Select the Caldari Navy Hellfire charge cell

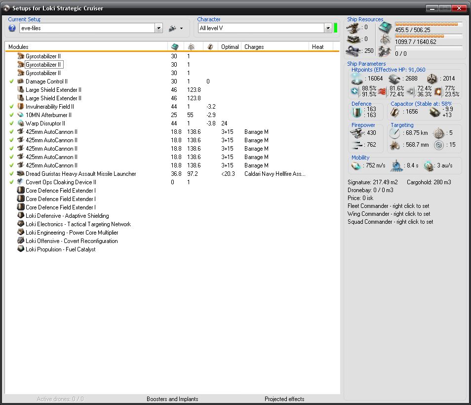[275, 174]
